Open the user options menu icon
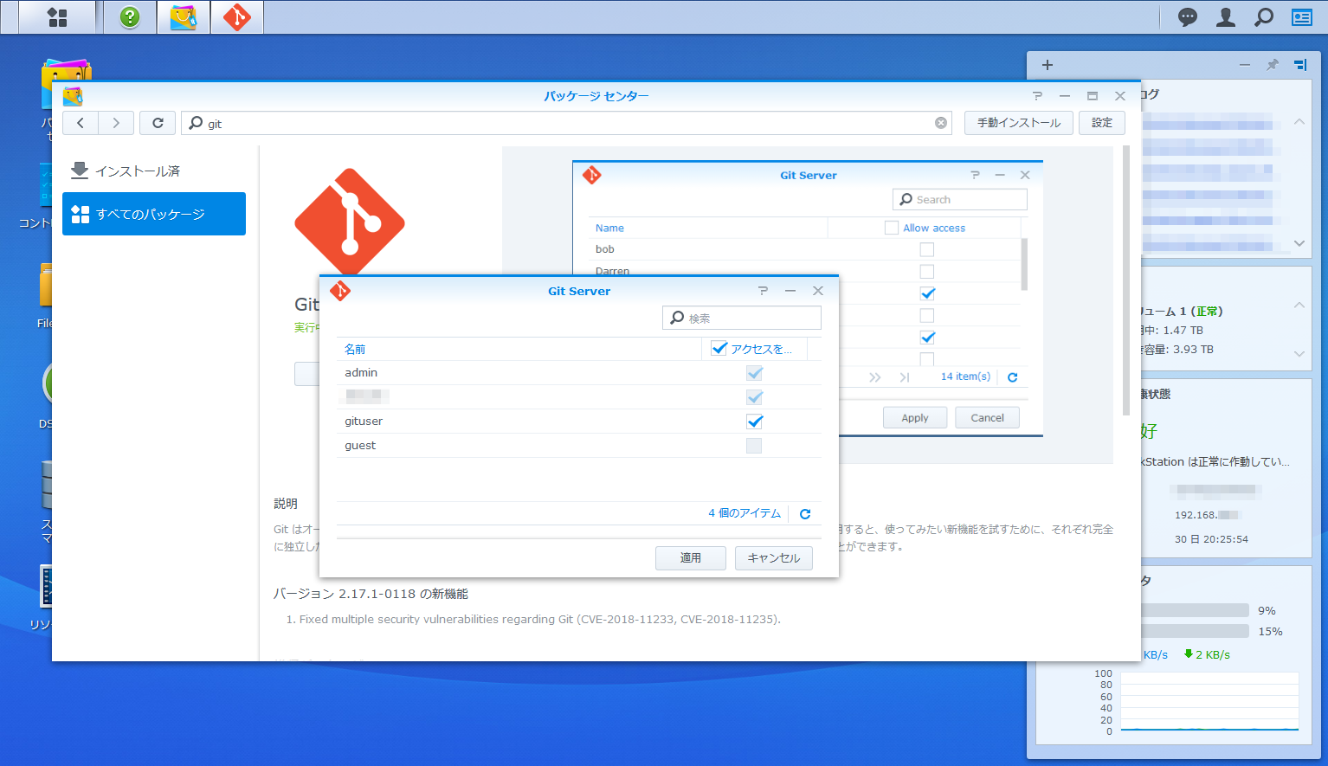The height and width of the screenshot is (766, 1328). point(1226,17)
